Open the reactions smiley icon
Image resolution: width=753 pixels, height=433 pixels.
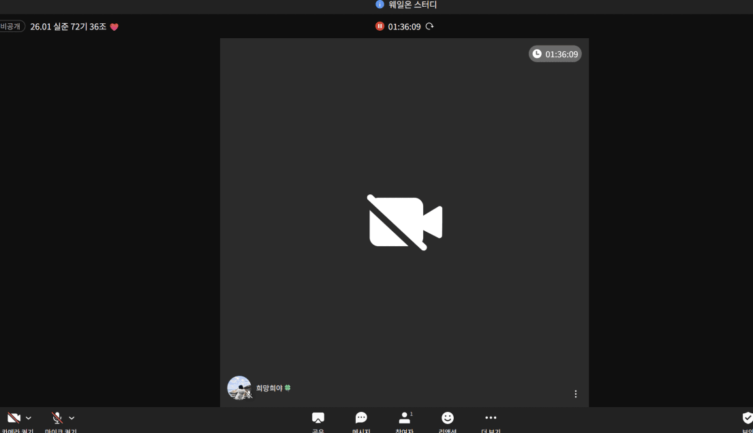click(448, 418)
